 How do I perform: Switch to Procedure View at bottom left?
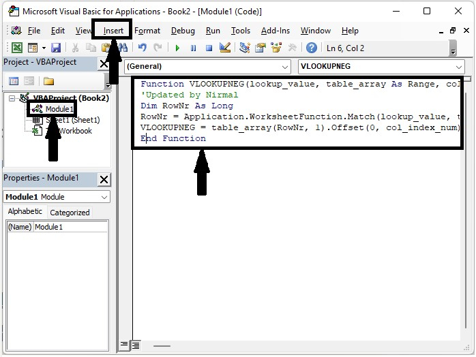pos(124,345)
